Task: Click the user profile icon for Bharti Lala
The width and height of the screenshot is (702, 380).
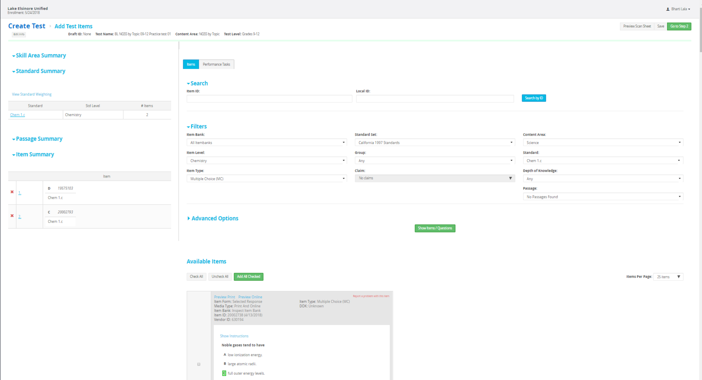Action: point(668,9)
